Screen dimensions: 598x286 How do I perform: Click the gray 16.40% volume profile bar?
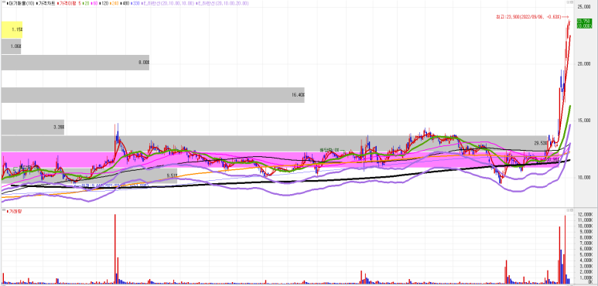point(152,95)
